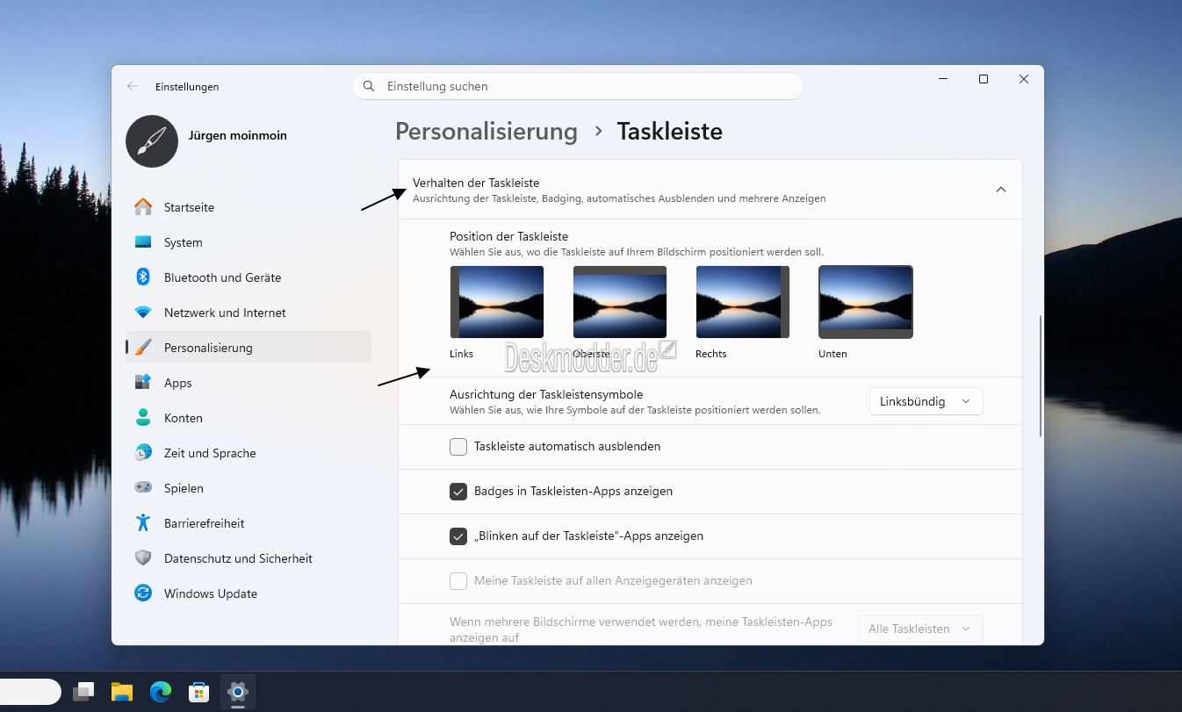Click the Personalisierung breadcrumb link
This screenshot has width=1182, height=712.
pyautogui.click(x=486, y=132)
